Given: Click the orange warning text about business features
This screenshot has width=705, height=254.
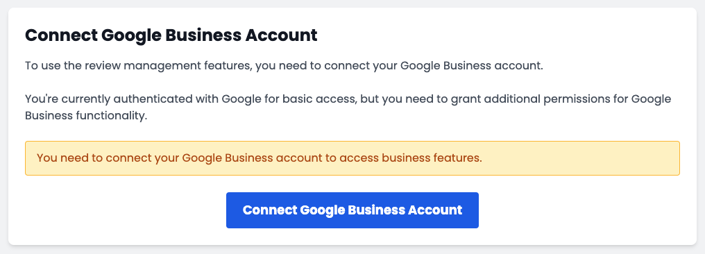Looking at the screenshot, I should tap(260, 158).
